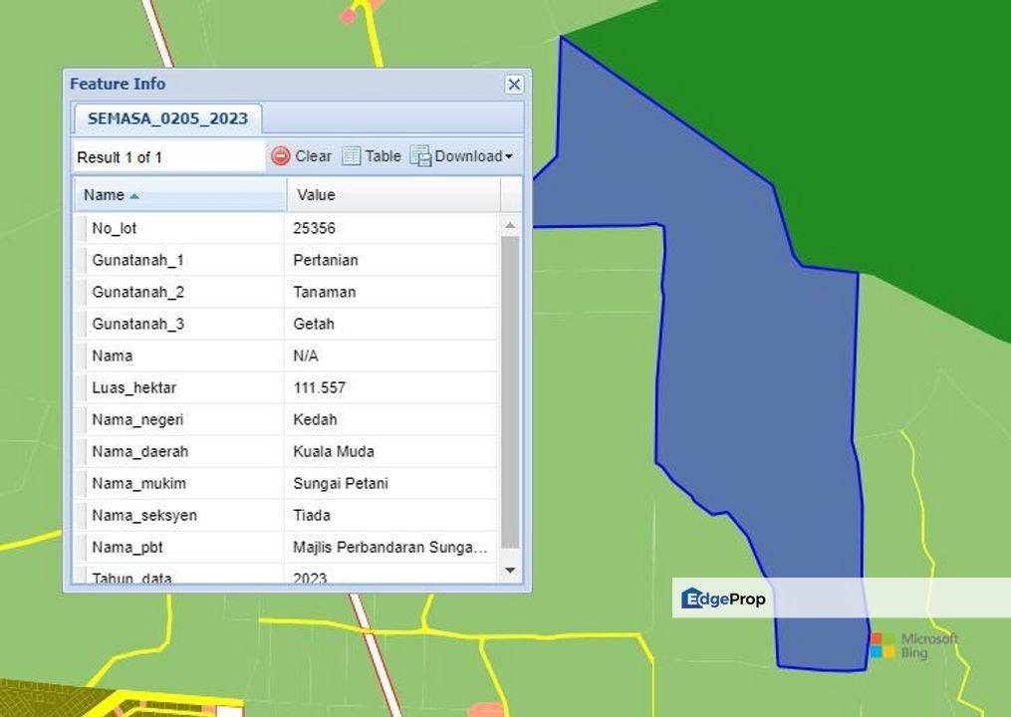Select the Nama_negeri row name
1011x717 pixels.
pyautogui.click(x=138, y=420)
